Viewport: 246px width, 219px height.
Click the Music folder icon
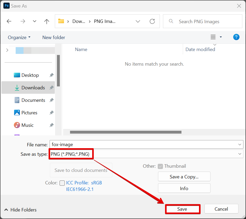tap(17, 125)
